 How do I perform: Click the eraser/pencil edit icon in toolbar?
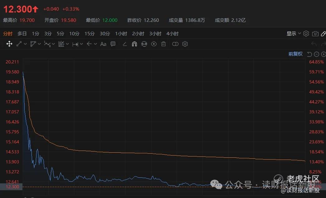coord(125,44)
